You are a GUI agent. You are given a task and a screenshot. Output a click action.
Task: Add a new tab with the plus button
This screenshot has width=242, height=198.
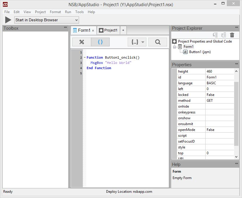tap(123, 30)
